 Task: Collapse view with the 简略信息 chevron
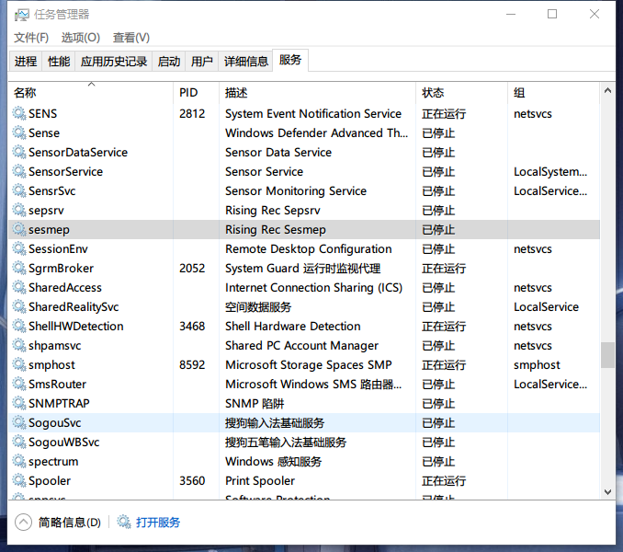click(24, 523)
